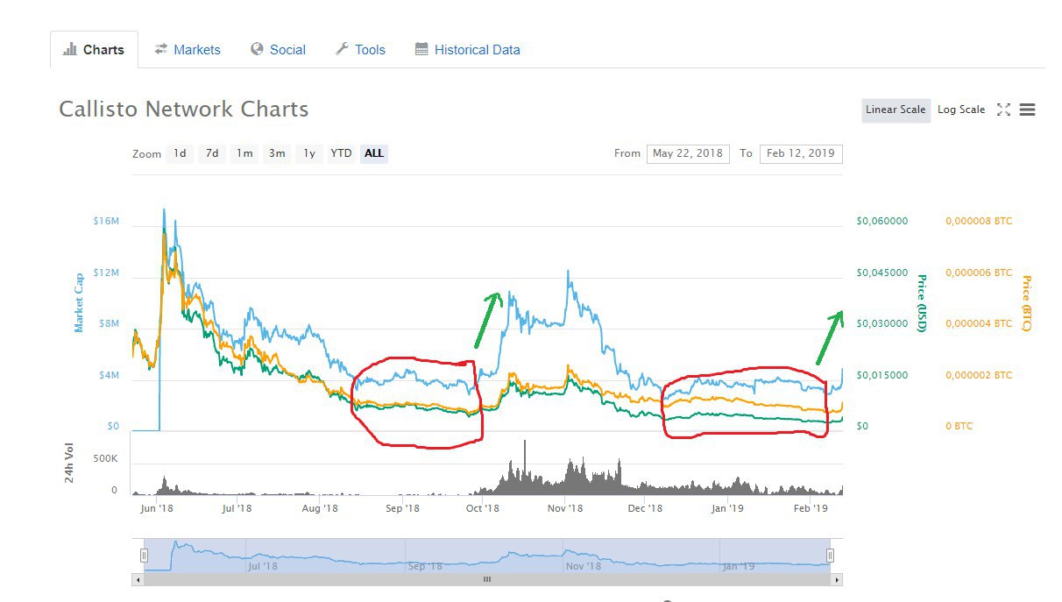Click the calendar icon in the Historical Data tab

[x=421, y=49]
